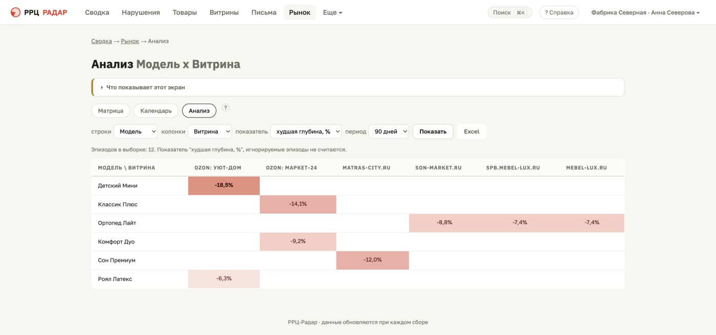Click the Роял Латекс row label

(115, 279)
